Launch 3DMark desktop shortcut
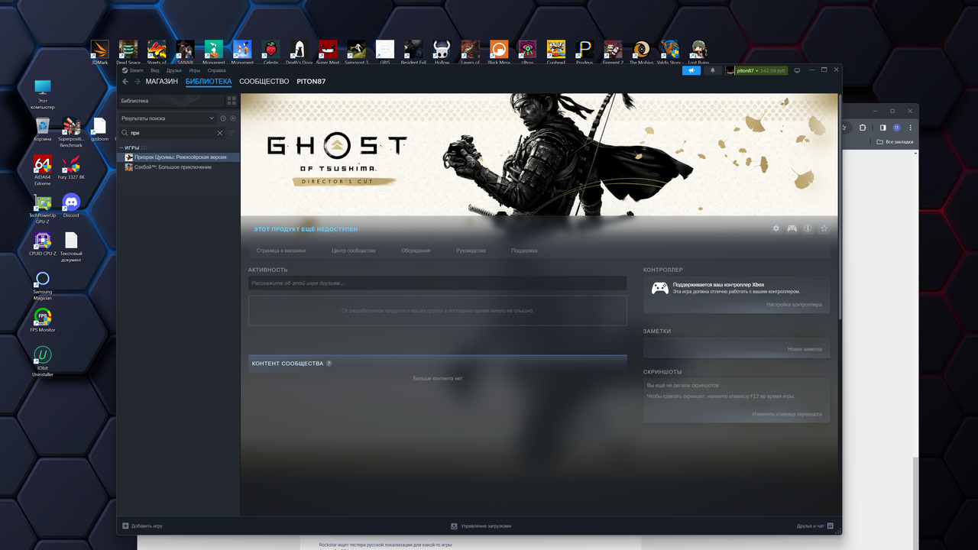Screen dimensions: 978x550 tap(99, 52)
